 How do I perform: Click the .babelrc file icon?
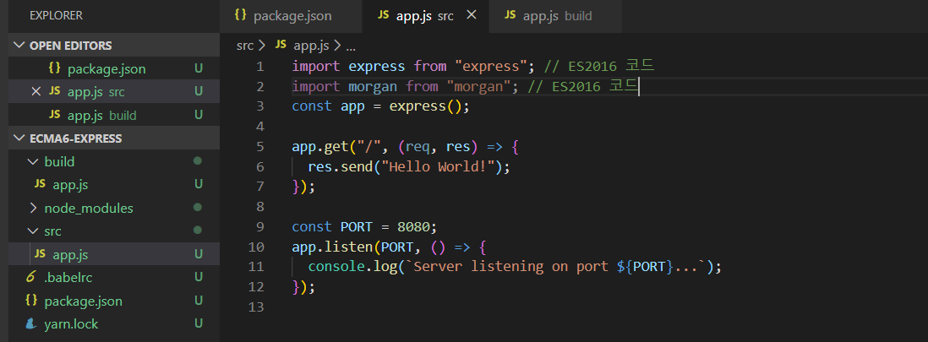click(30, 278)
